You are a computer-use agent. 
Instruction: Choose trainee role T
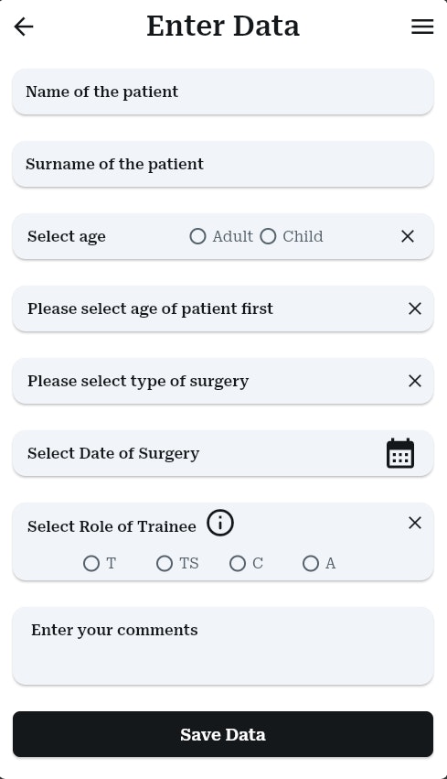[x=91, y=563]
